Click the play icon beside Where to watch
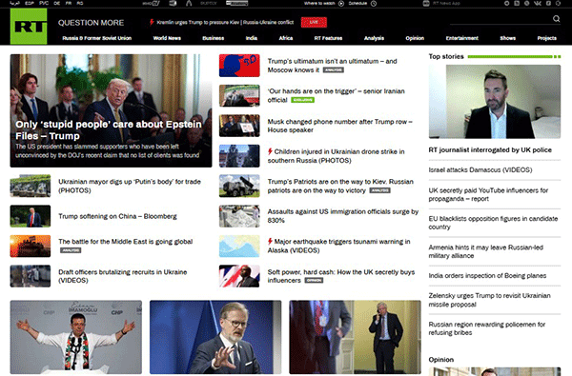The height and width of the screenshot is (376, 572). tap(341, 3)
